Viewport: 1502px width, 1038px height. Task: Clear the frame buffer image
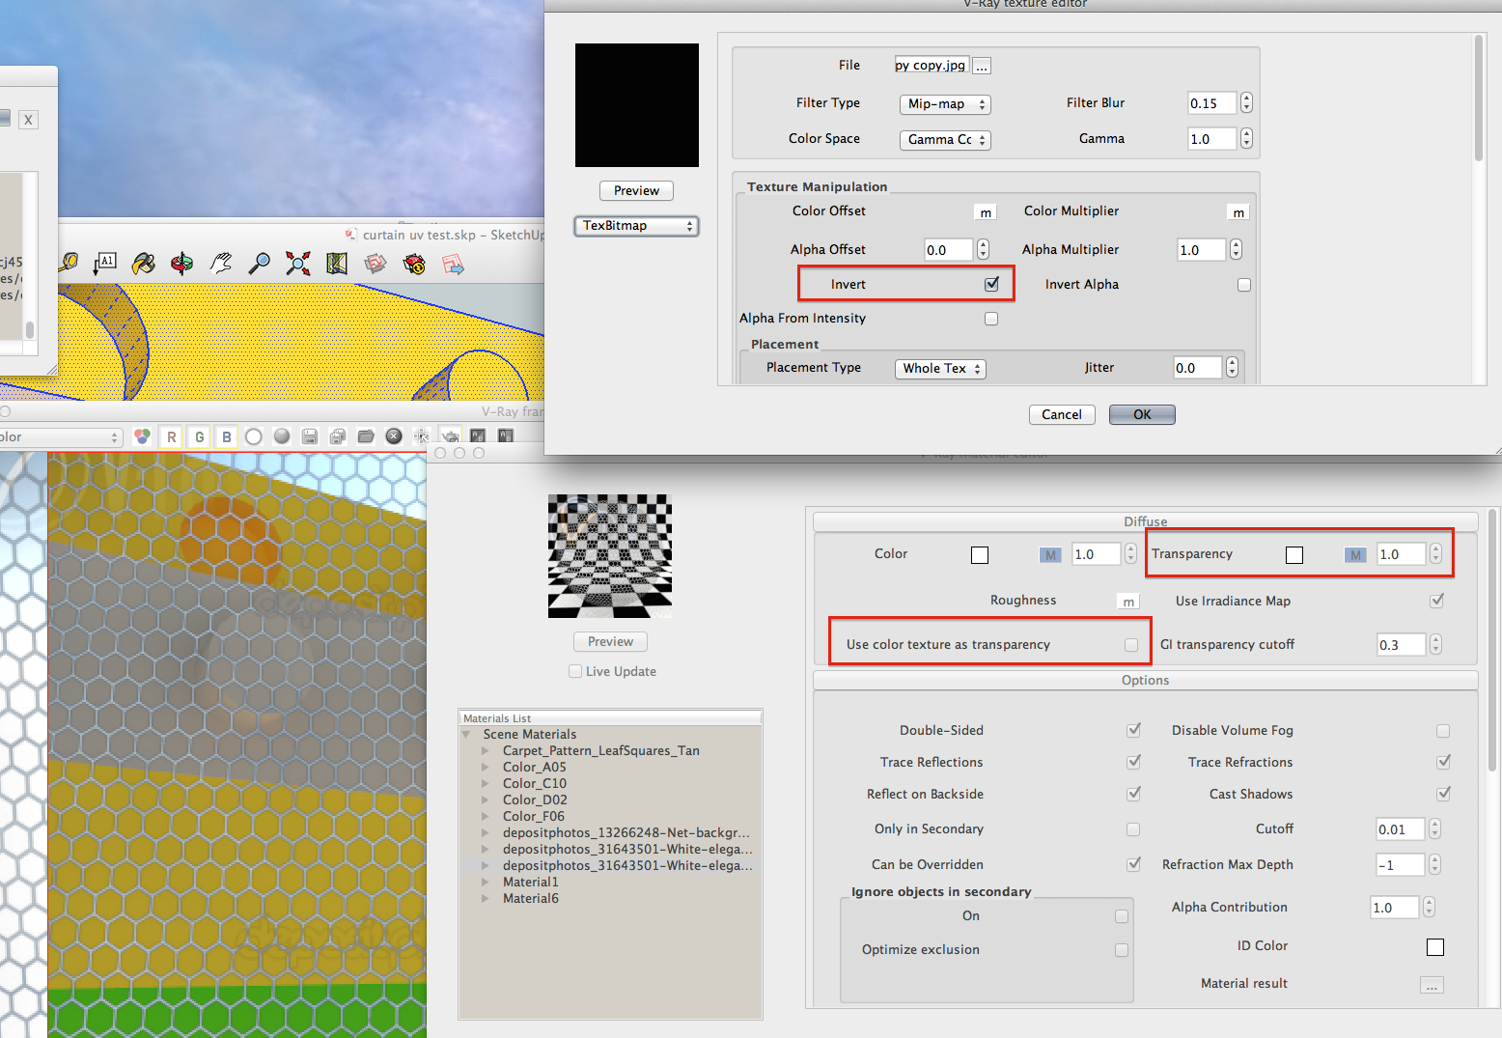tap(394, 436)
